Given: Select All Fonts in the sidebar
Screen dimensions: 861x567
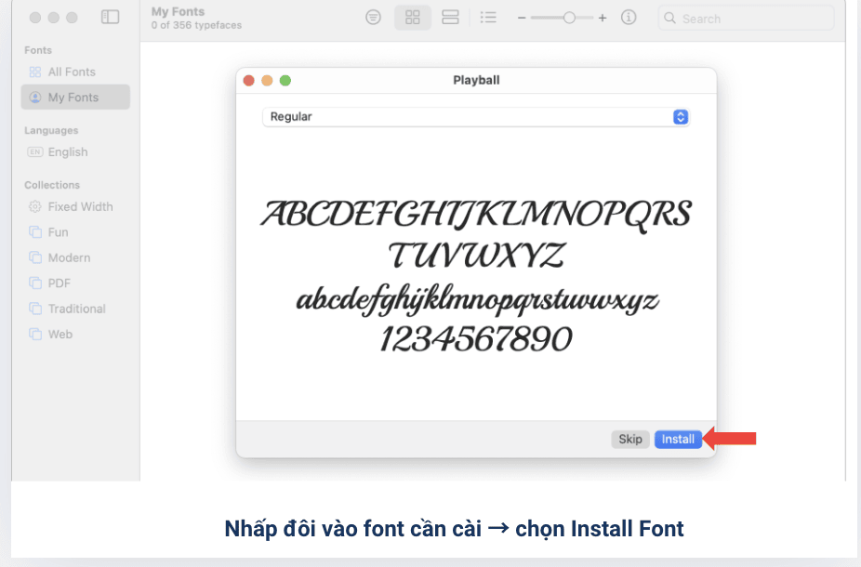Looking at the screenshot, I should [x=72, y=72].
